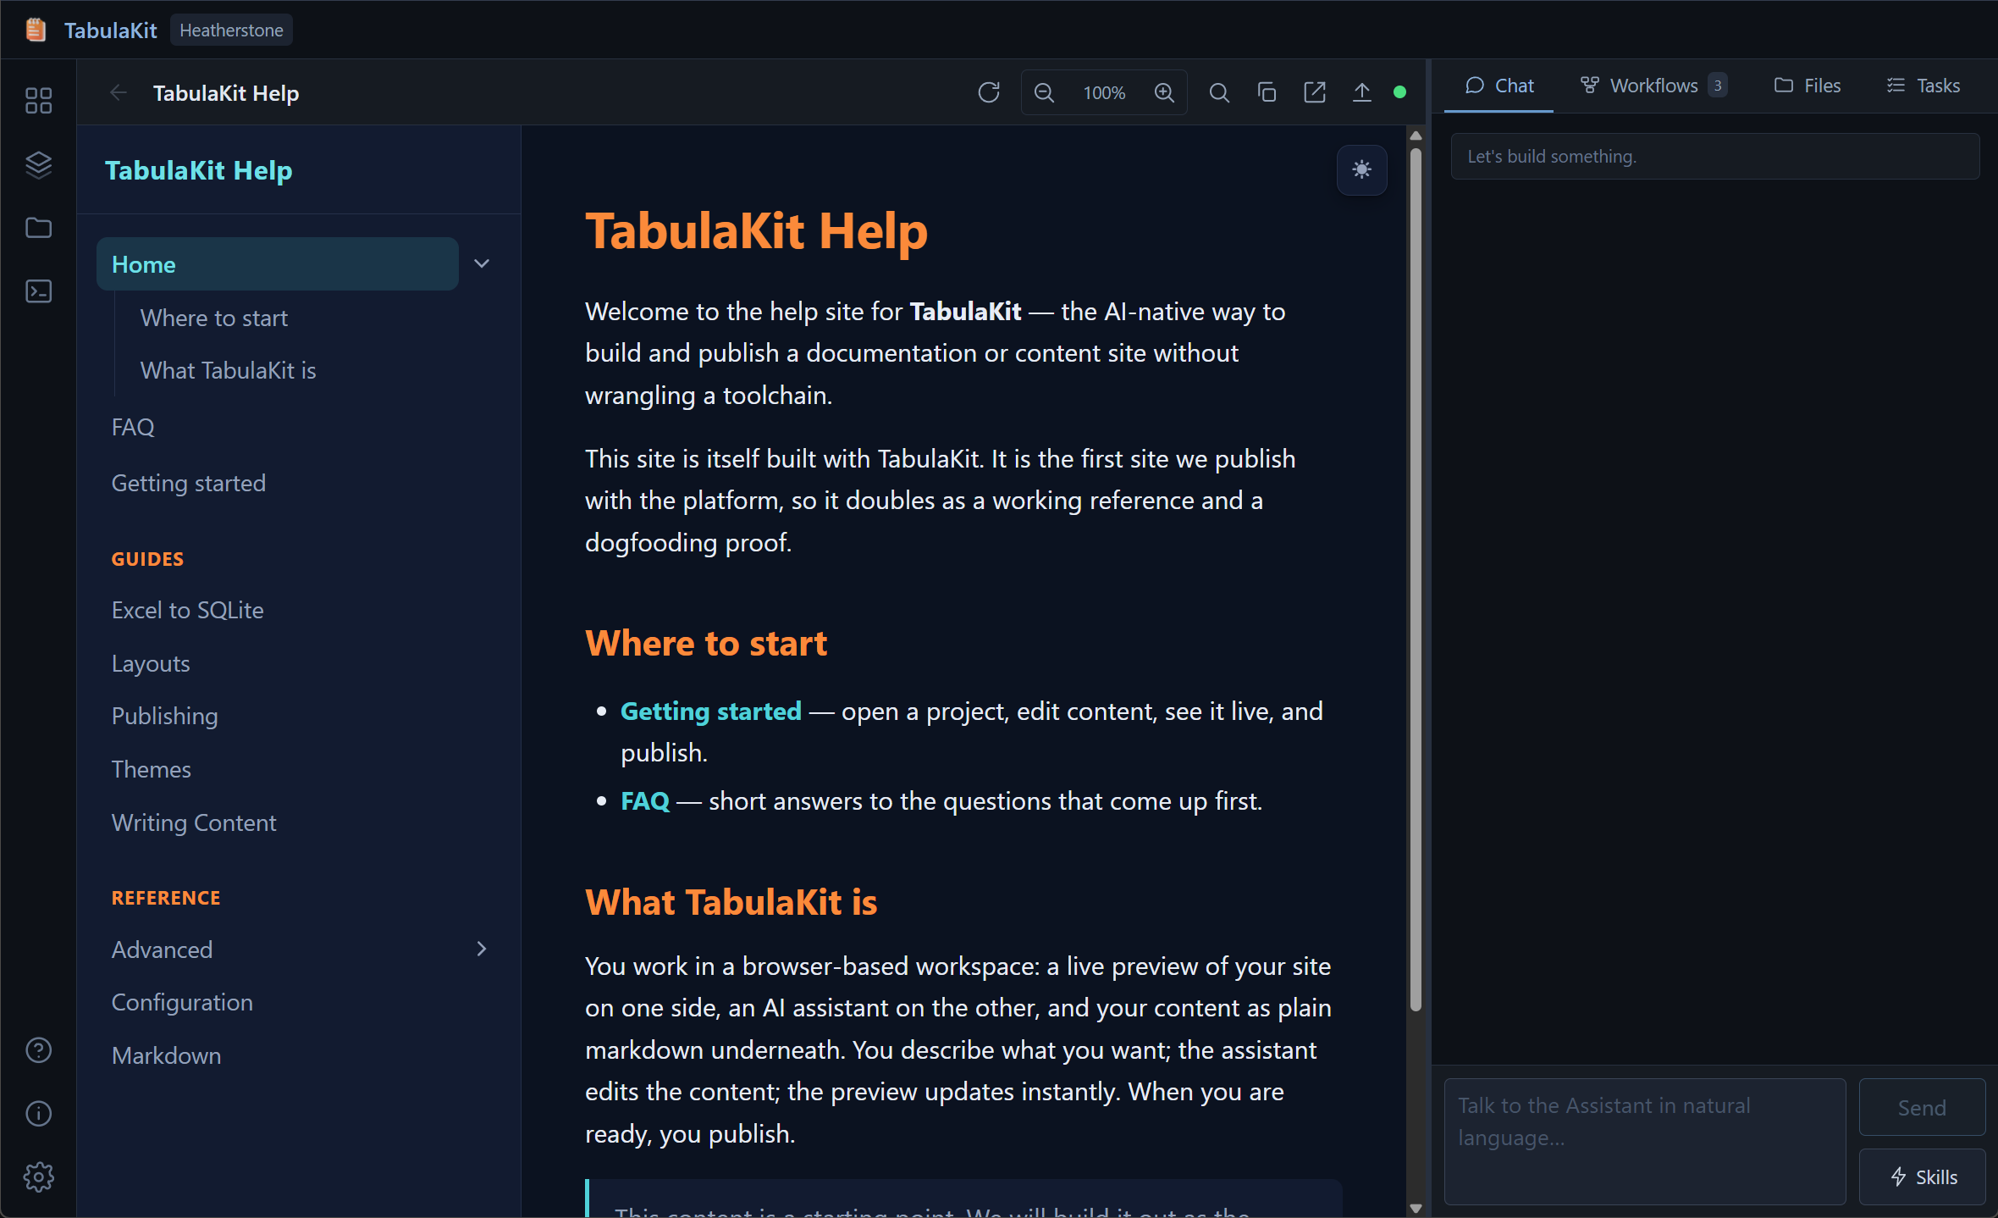
Task: Expand the Advanced reference section chevron
Action: coord(482,949)
